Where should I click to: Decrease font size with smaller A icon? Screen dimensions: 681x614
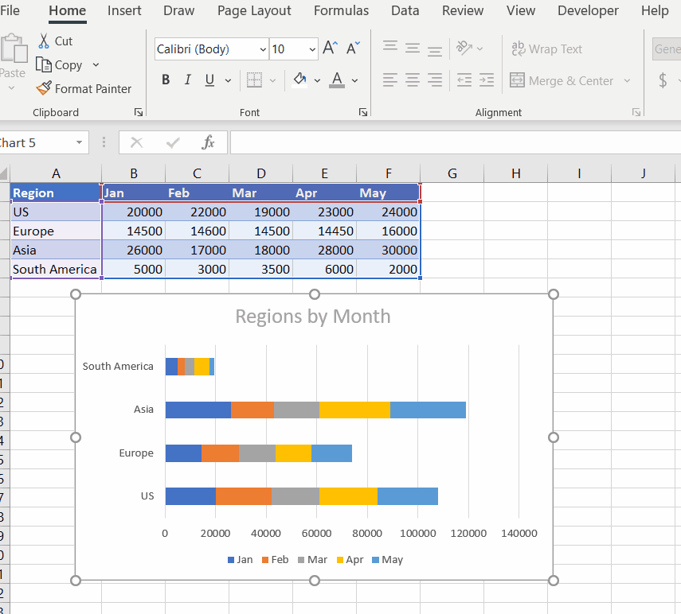(353, 47)
